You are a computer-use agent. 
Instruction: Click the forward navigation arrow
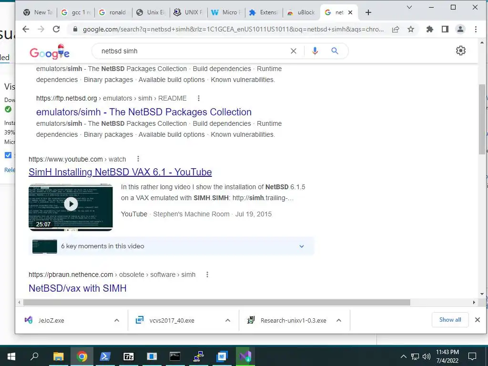[41, 29]
